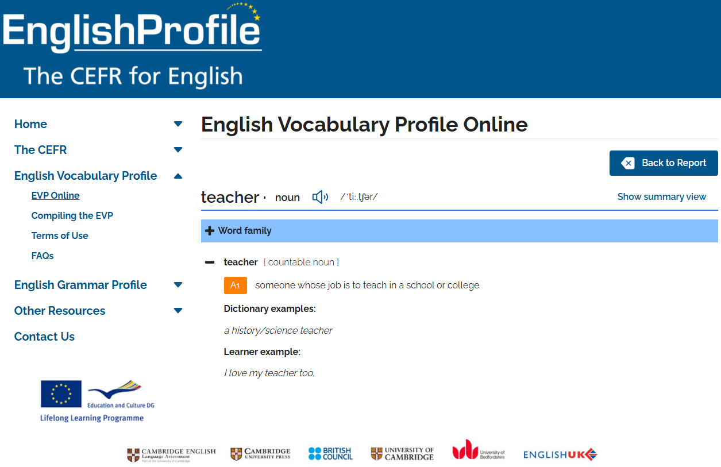Click the back arrow icon on Back to Report
The width and height of the screenshot is (721, 467).
pyautogui.click(x=627, y=163)
